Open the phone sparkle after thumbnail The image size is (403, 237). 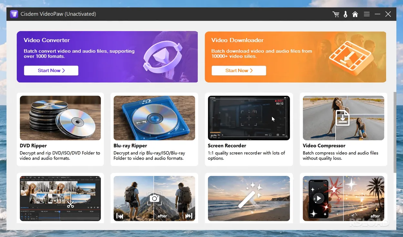tap(343, 198)
